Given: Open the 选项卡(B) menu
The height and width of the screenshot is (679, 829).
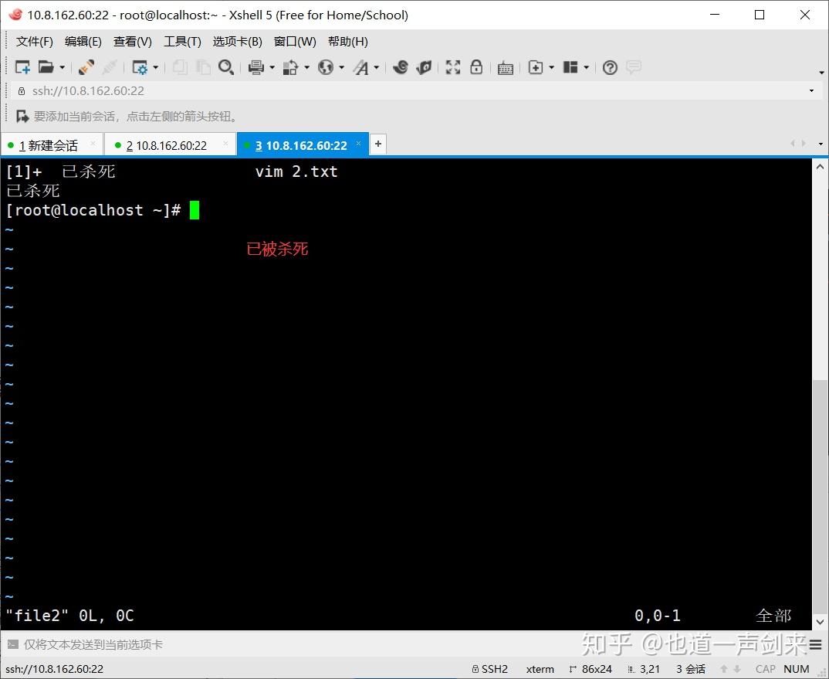Looking at the screenshot, I should point(238,41).
